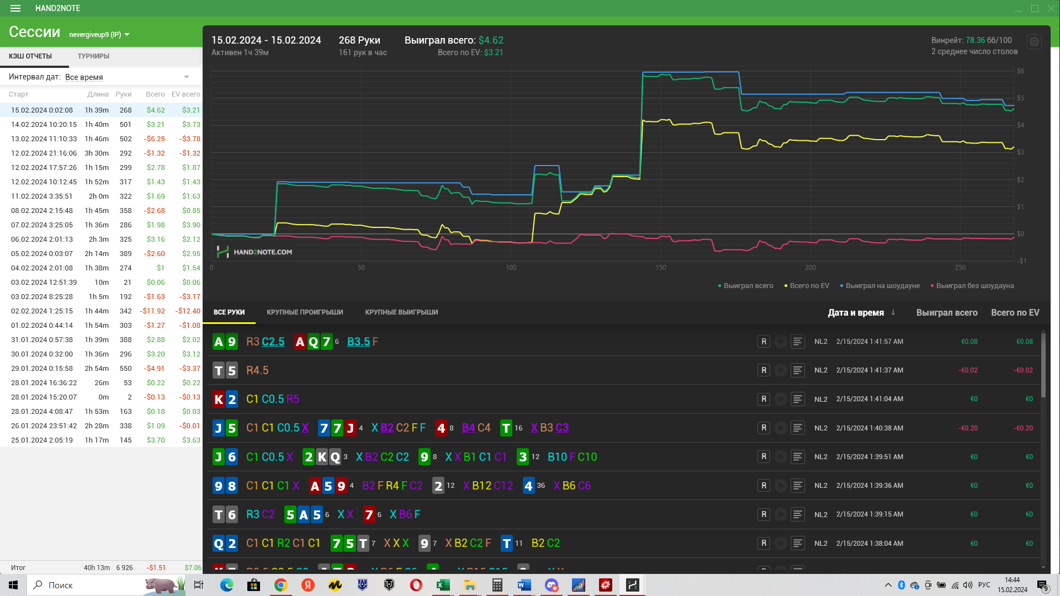Image resolution: width=1060 pixels, height=596 pixels.
Task: Sort hands by 'Всего по EV' column
Action: click(x=1015, y=312)
